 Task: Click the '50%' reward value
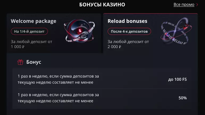tap(182, 98)
